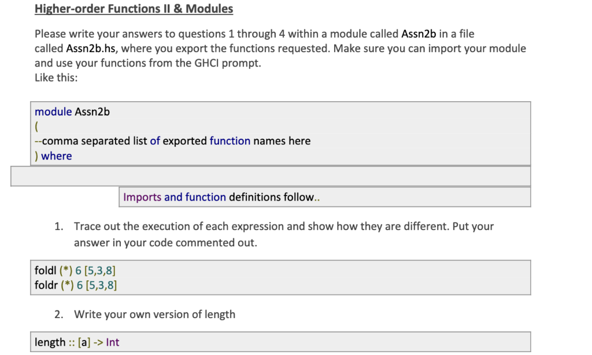Click the 'answer in your code commented out' line
Viewport: 592px width, 355px height.
pyautogui.click(x=165, y=243)
